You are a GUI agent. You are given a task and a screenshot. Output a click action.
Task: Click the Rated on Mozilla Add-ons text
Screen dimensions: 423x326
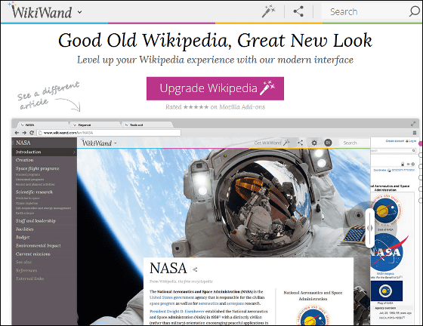[215, 107]
